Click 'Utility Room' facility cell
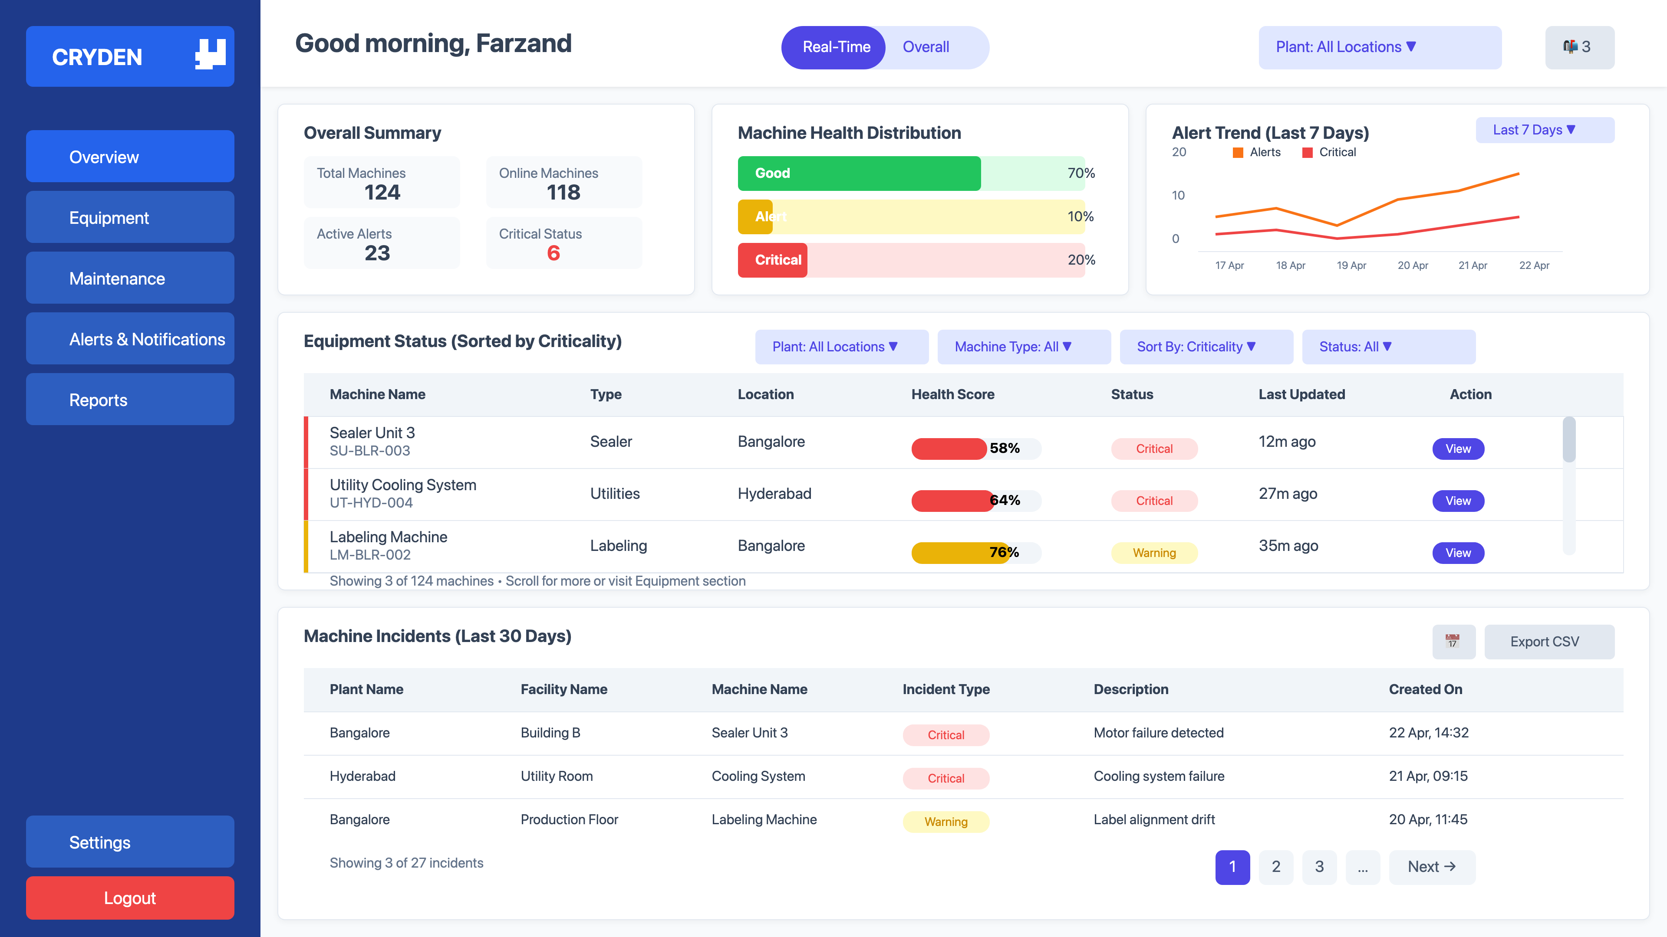This screenshot has width=1667, height=937. click(557, 776)
